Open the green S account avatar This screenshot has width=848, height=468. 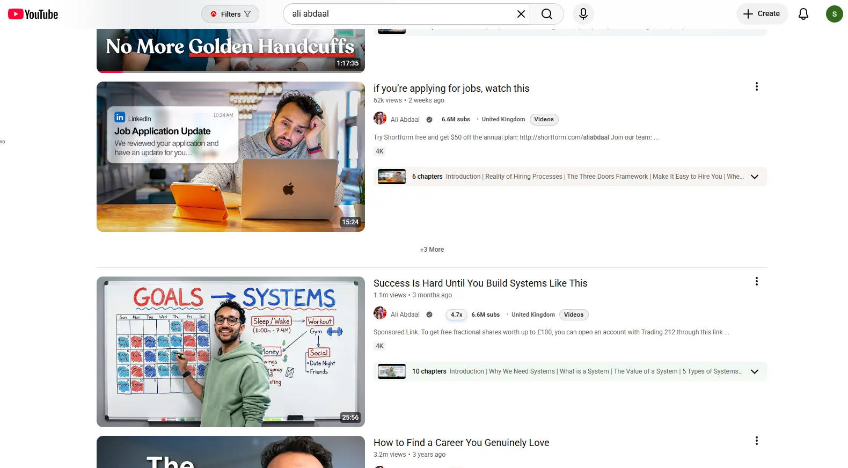[x=834, y=14]
